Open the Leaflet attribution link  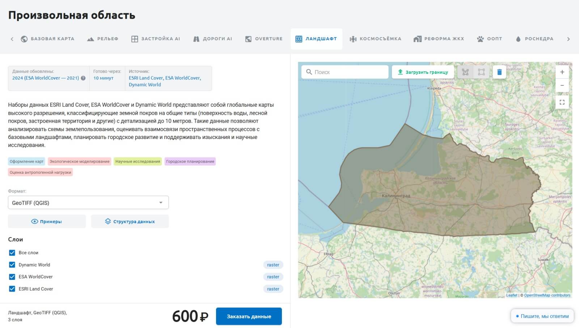pos(512,295)
